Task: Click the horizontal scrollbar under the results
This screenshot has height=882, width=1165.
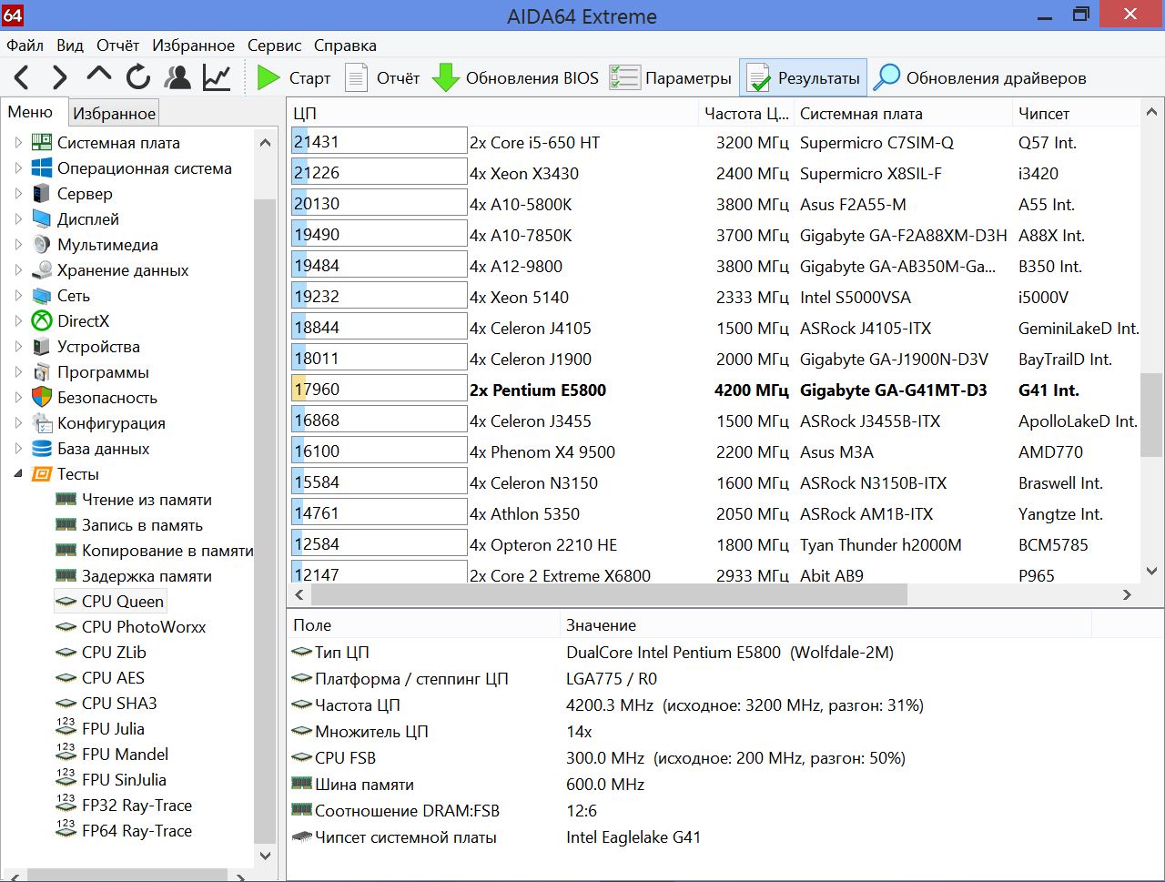Action: (x=609, y=594)
